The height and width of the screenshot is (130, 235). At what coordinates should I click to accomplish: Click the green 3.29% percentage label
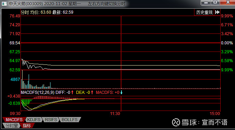pyautogui.click(x=227, y=52)
